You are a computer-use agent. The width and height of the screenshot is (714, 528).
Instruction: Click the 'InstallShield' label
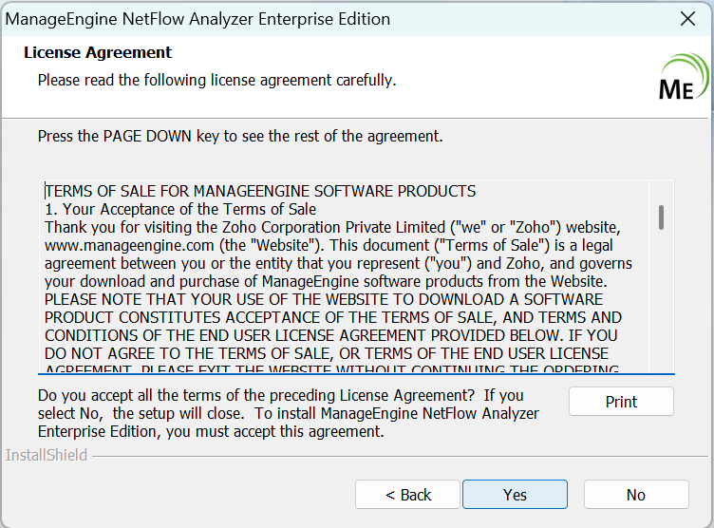coord(46,455)
